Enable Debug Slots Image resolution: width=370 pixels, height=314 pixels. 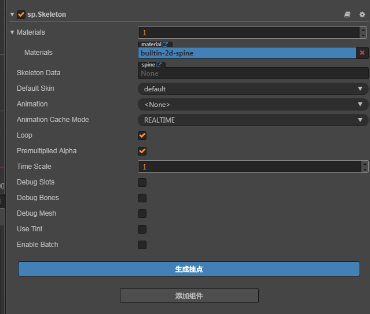pos(142,182)
